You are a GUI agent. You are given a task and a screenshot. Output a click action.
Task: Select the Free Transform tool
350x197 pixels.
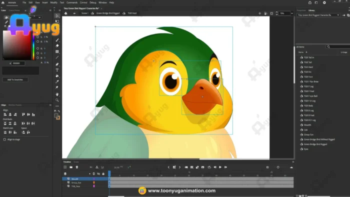pos(57,21)
